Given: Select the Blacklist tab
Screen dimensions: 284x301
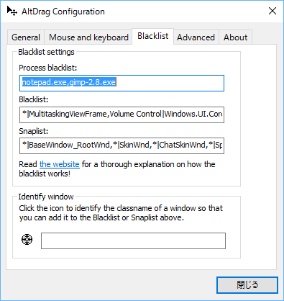Looking at the screenshot, I should (152, 36).
